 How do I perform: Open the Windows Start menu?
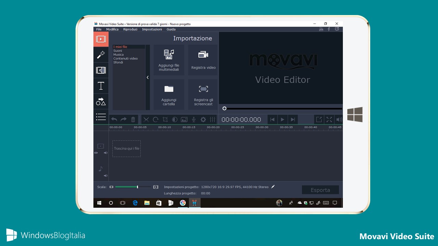click(99, 203)
